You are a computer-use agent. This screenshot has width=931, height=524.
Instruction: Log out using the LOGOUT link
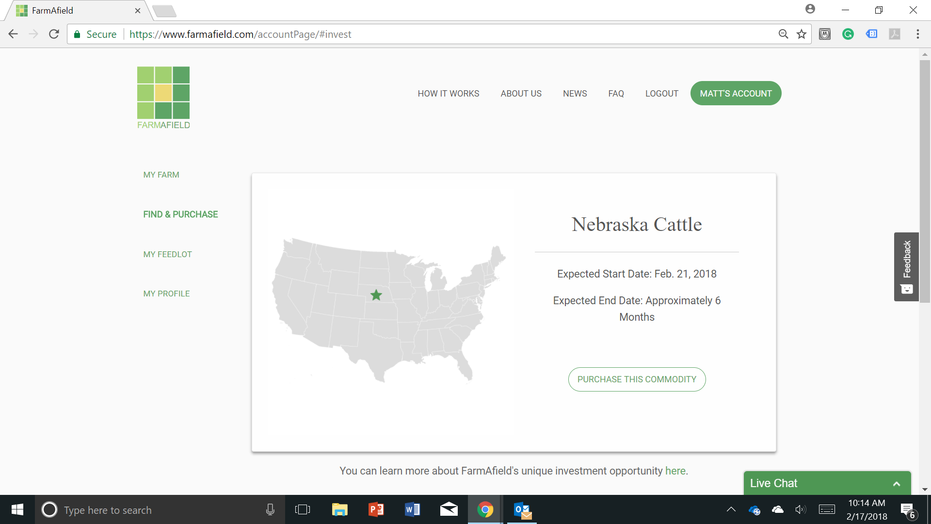coord(662,94)
